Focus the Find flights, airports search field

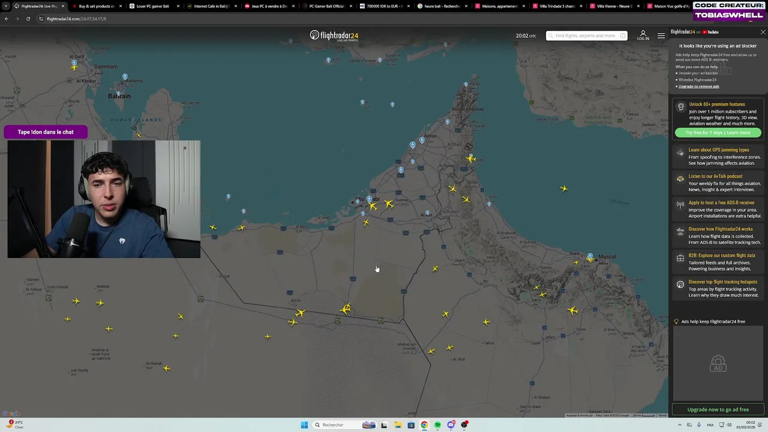586,36
